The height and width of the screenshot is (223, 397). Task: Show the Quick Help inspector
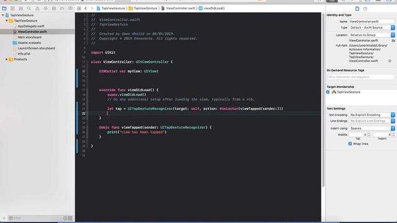point(365,9)
